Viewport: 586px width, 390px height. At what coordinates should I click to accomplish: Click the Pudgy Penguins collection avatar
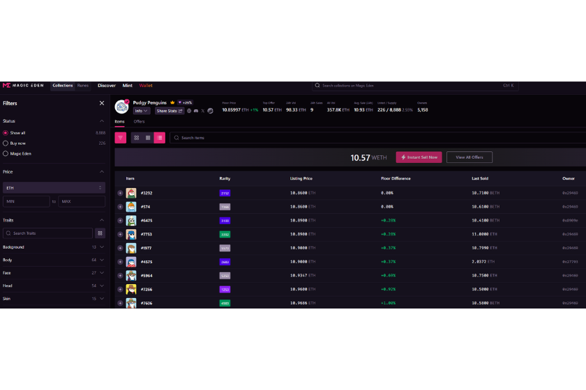click(x=121, y=107)
